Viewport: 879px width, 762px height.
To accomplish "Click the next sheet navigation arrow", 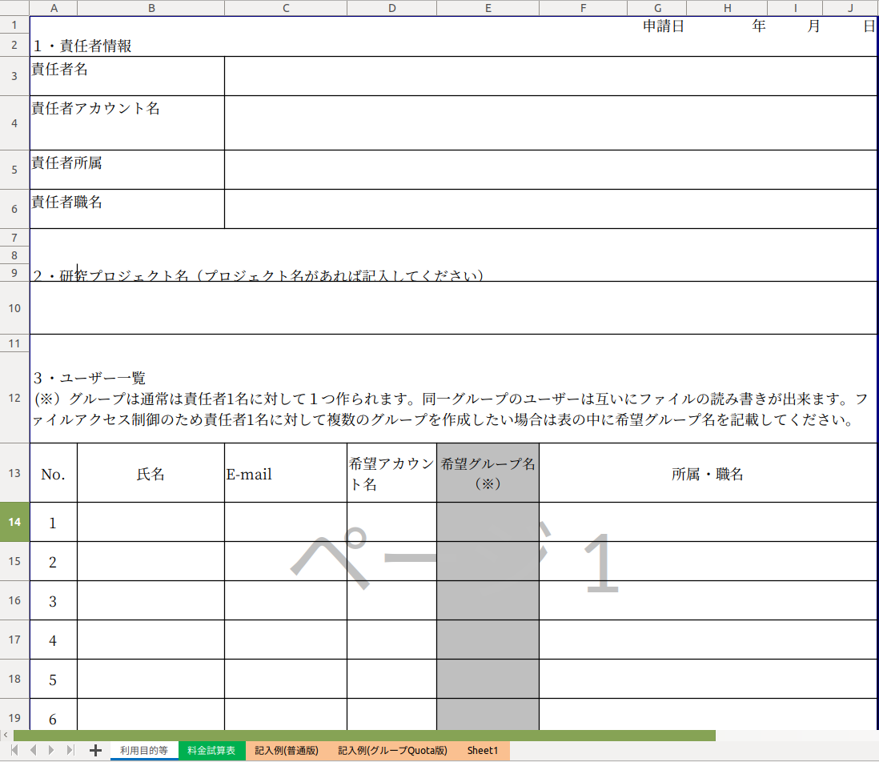I will point(51,750).
